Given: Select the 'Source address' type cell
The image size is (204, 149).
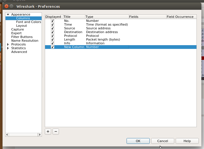Looking at the screenshot, I should (x=98, y=28).
